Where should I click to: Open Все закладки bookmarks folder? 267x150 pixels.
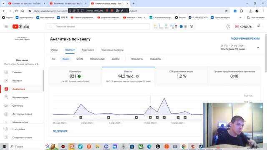[256, 17]
